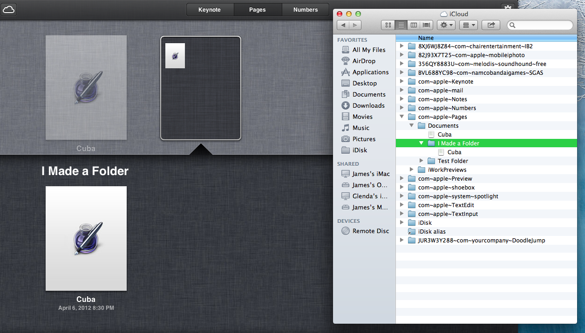Select the com~apple~Preview folder row

(486, 179)
